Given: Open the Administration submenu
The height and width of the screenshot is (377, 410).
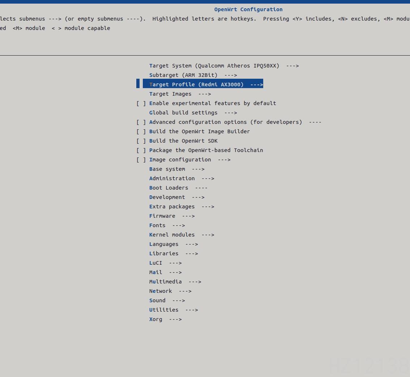Looking at the screenshot, I should point(182,179).
